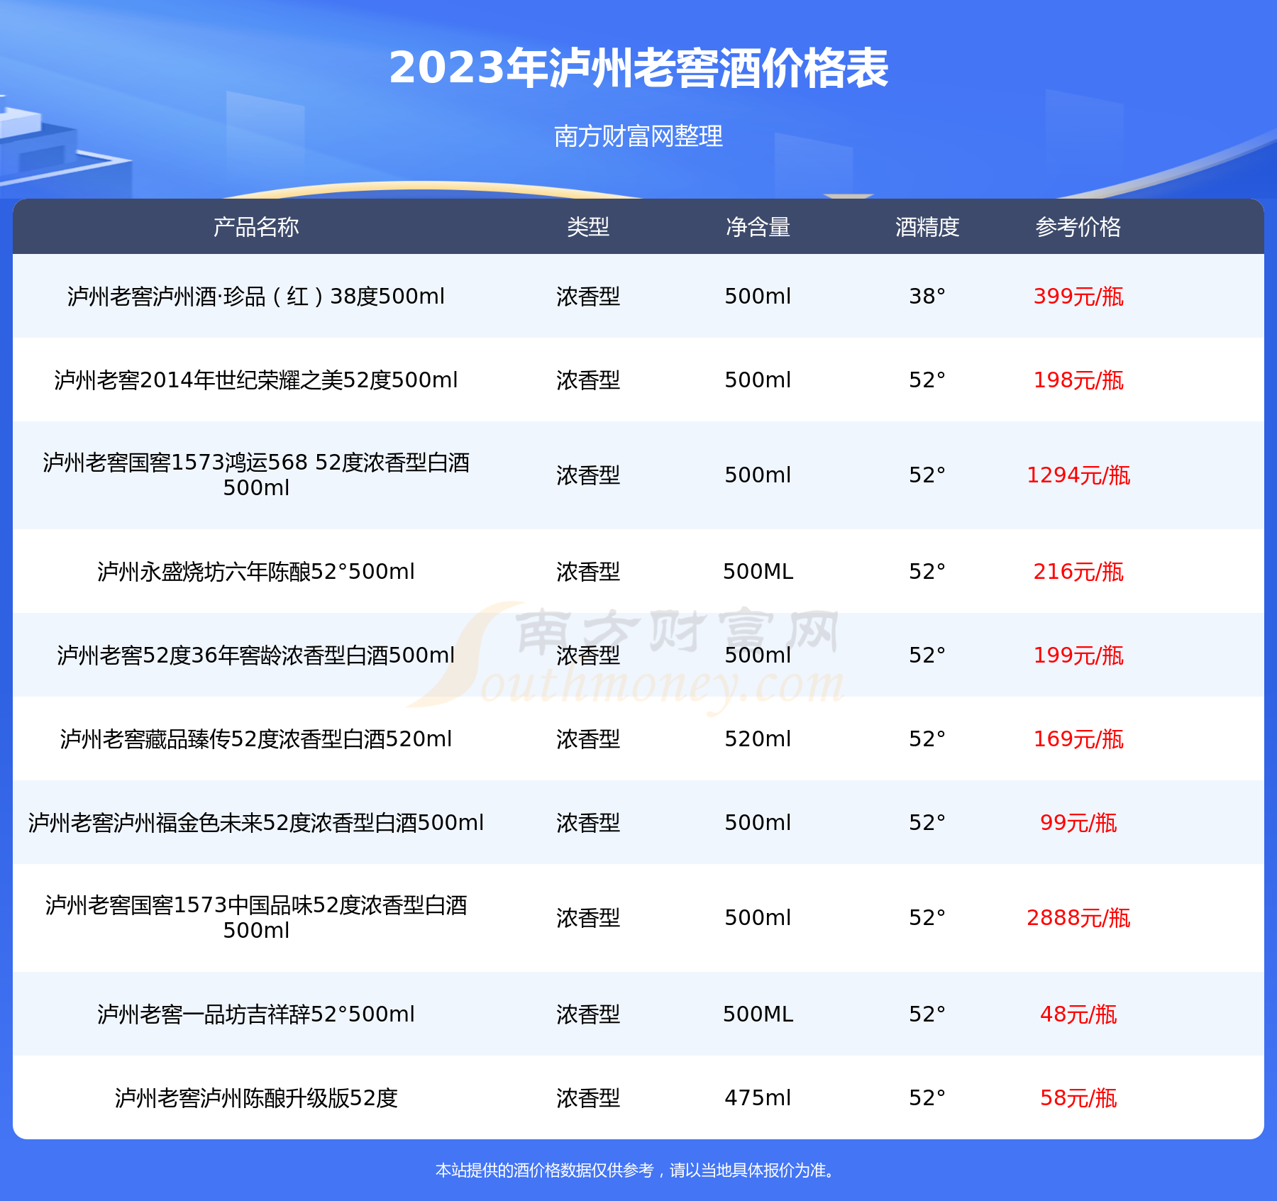Click 500ML in the 永盛烧坊 row

[x=758, y=571]
